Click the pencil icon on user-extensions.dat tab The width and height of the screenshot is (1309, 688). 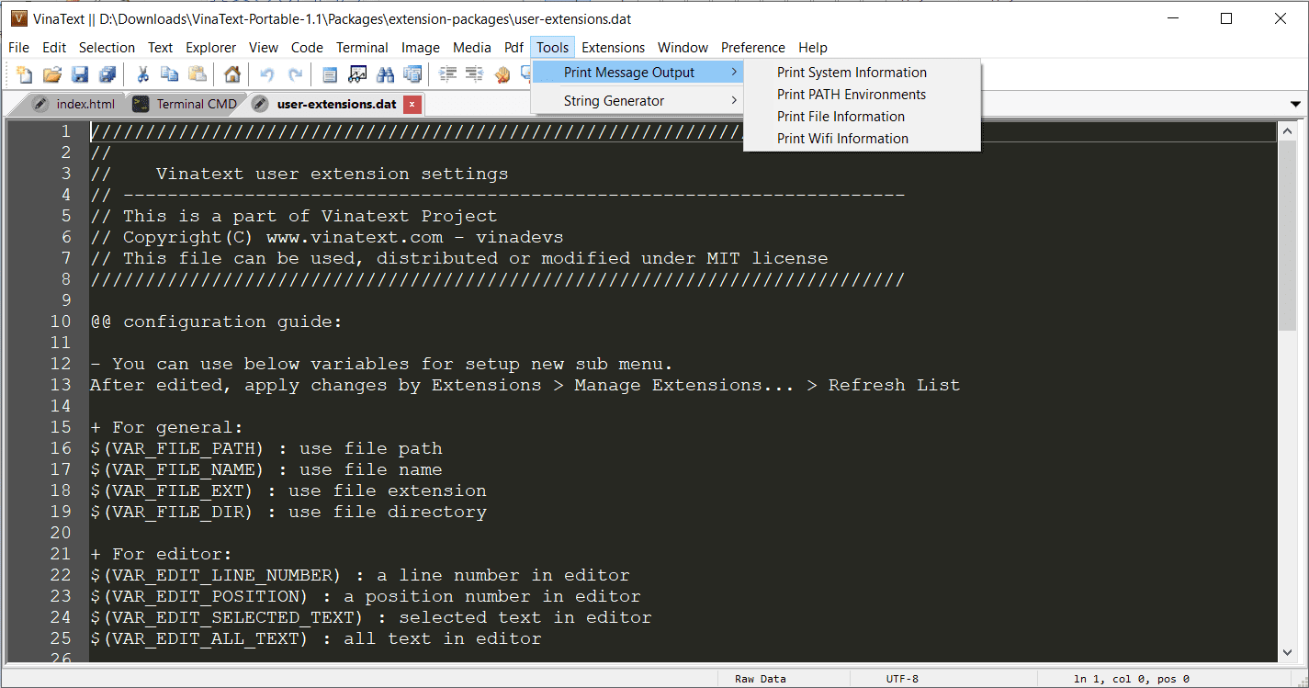[x=261, y=104]
